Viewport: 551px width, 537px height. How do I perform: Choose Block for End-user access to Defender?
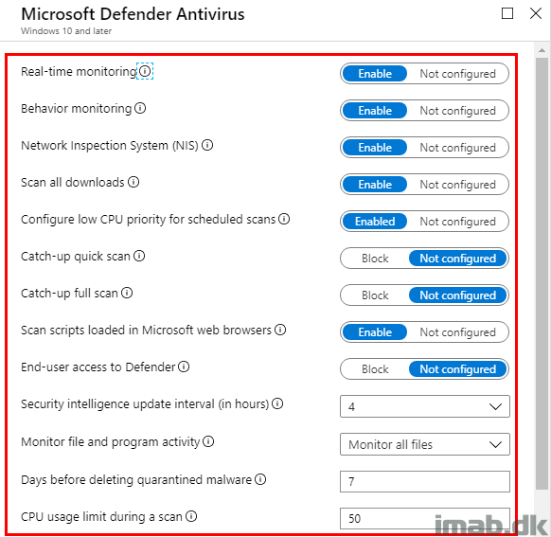pos(375,369)
